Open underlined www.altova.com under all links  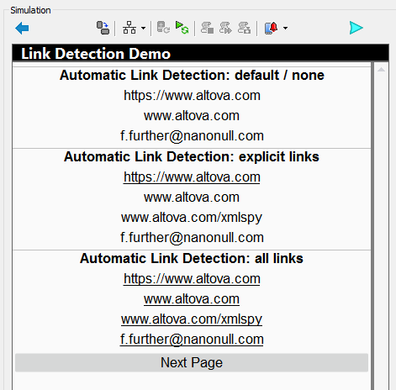192,299
